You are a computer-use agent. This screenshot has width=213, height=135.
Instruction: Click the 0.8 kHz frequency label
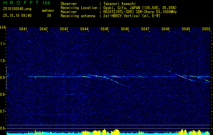click(3, 94)
